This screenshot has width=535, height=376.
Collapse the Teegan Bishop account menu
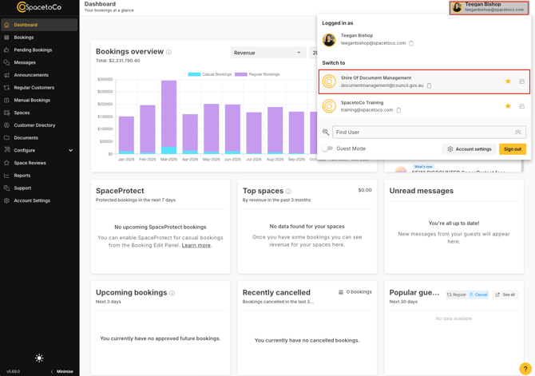(489, 7)
